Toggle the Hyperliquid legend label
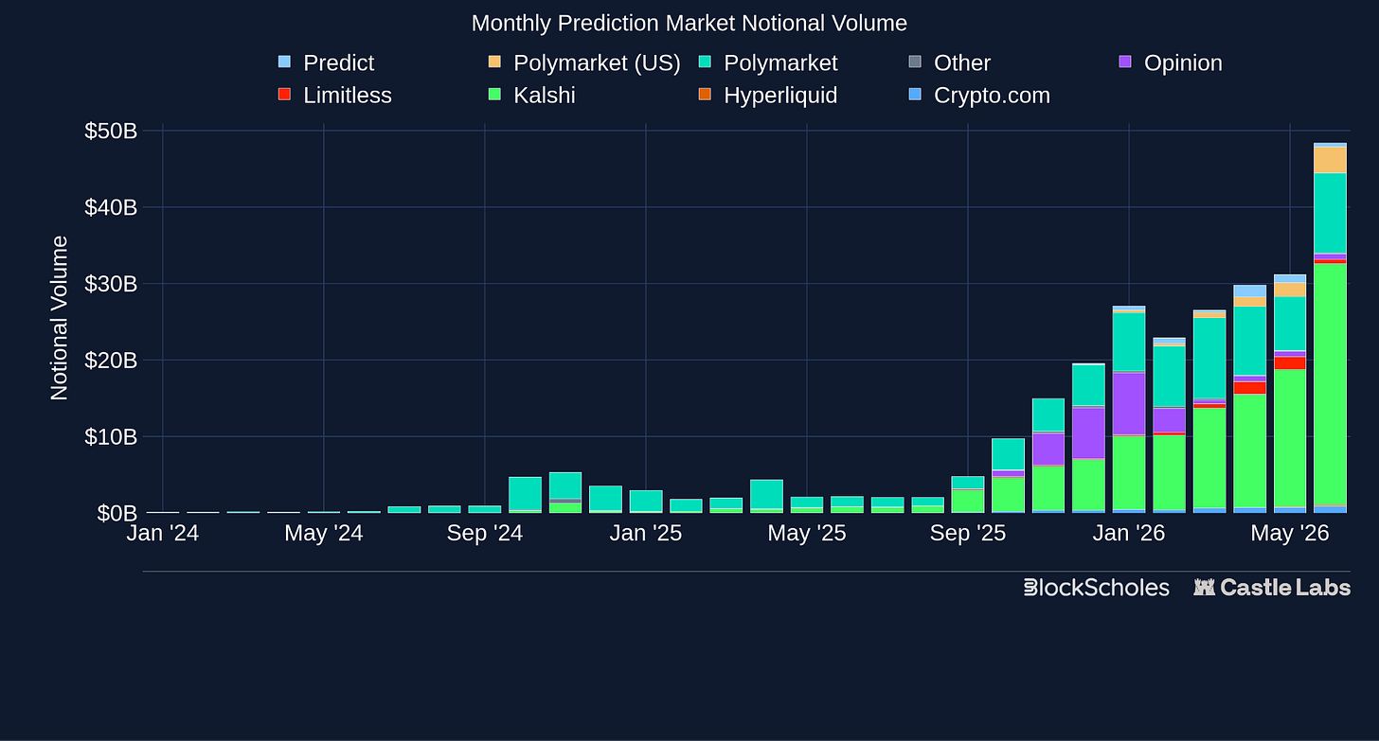The image size is (1379, 741). tap(780, 95)
